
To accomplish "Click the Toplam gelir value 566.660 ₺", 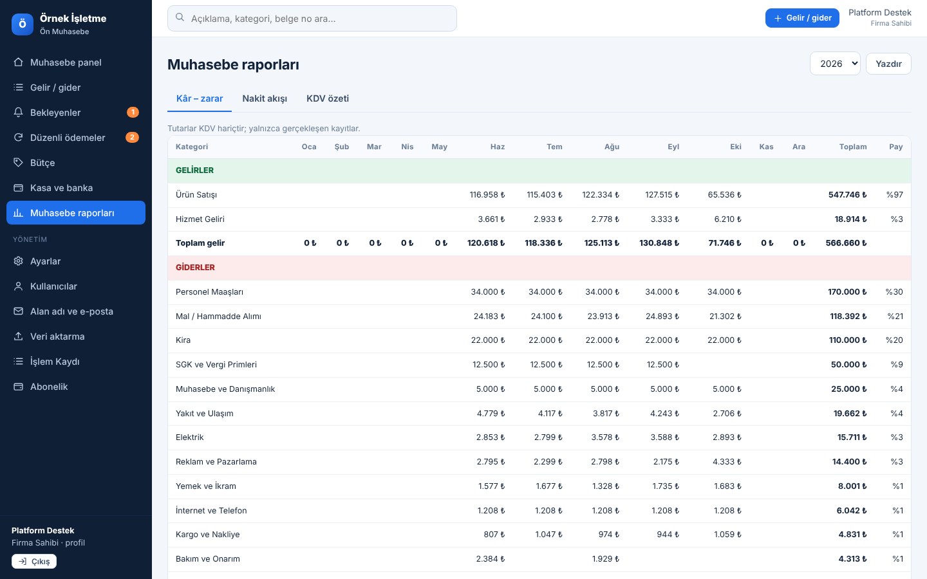I will (847, 243).
